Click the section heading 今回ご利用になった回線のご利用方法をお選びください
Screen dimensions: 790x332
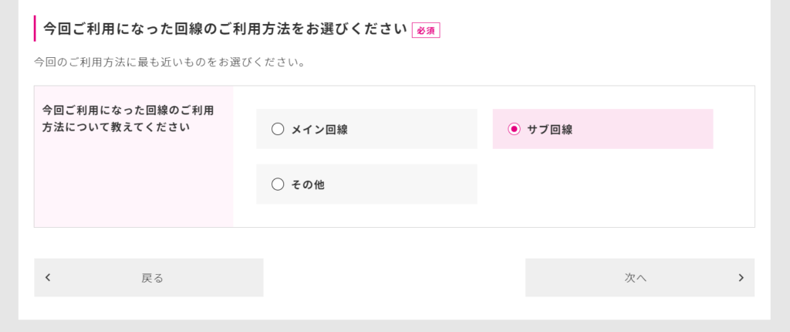tap(225, 29)
